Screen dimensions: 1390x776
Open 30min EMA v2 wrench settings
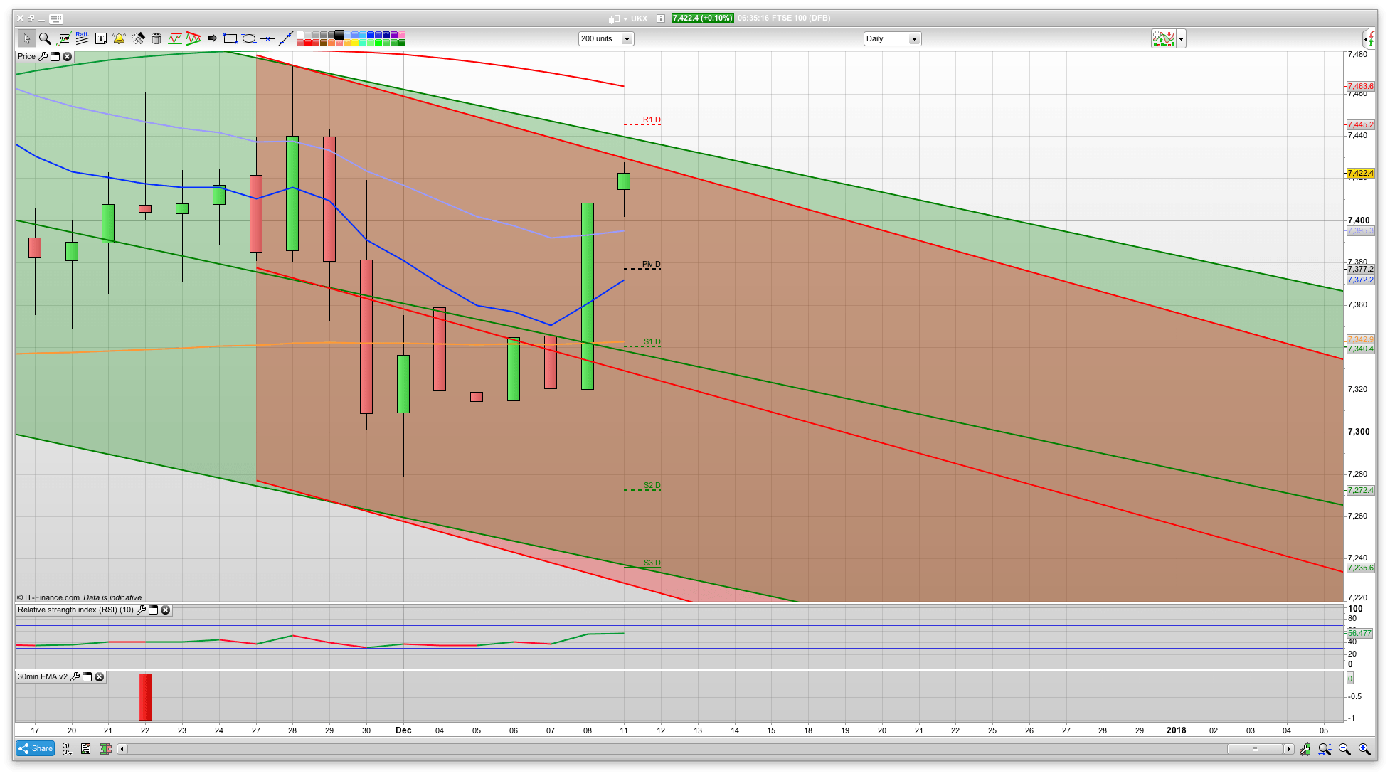click(x=75, y=676)
